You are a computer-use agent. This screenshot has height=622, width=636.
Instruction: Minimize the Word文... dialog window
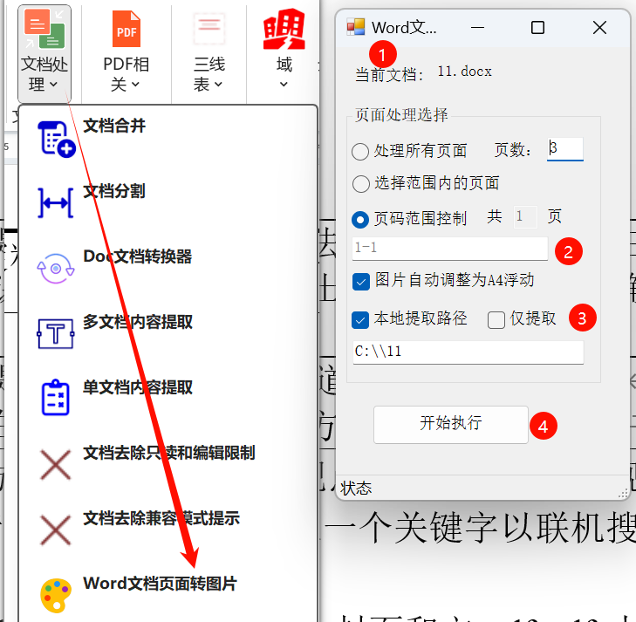477,28
